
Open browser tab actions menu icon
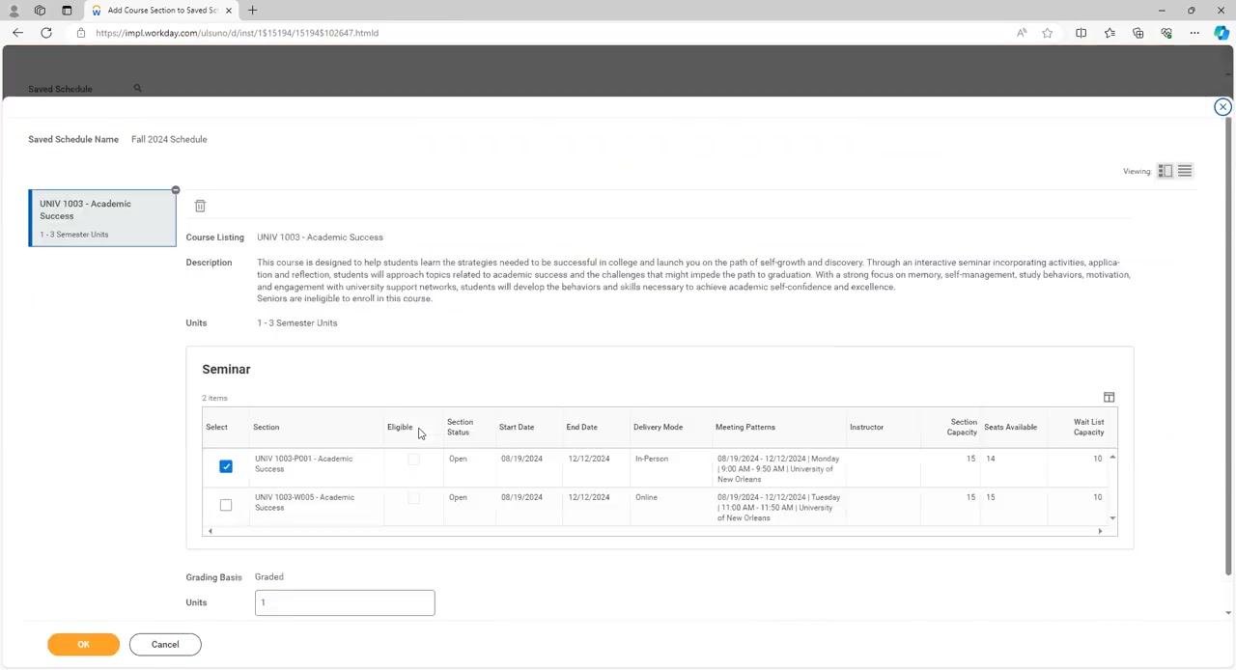pos(67,10)
